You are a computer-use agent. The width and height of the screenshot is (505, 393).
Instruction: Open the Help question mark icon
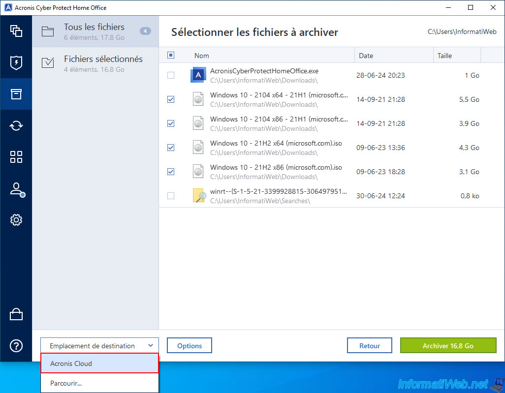coord(16,346)
